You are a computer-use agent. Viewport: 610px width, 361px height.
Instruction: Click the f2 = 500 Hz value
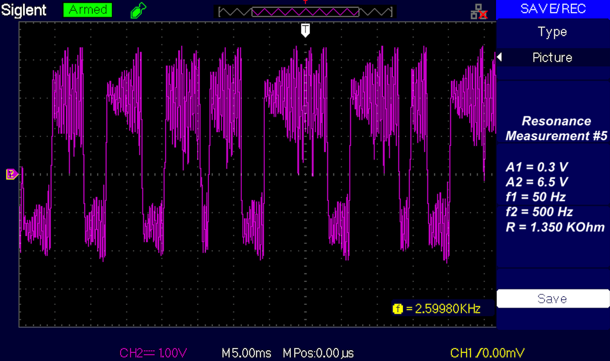539,212
